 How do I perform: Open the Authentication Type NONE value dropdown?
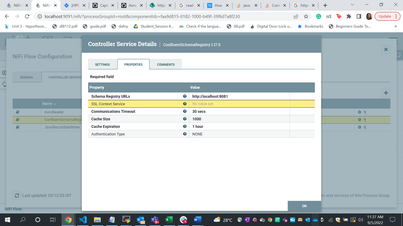239,134
